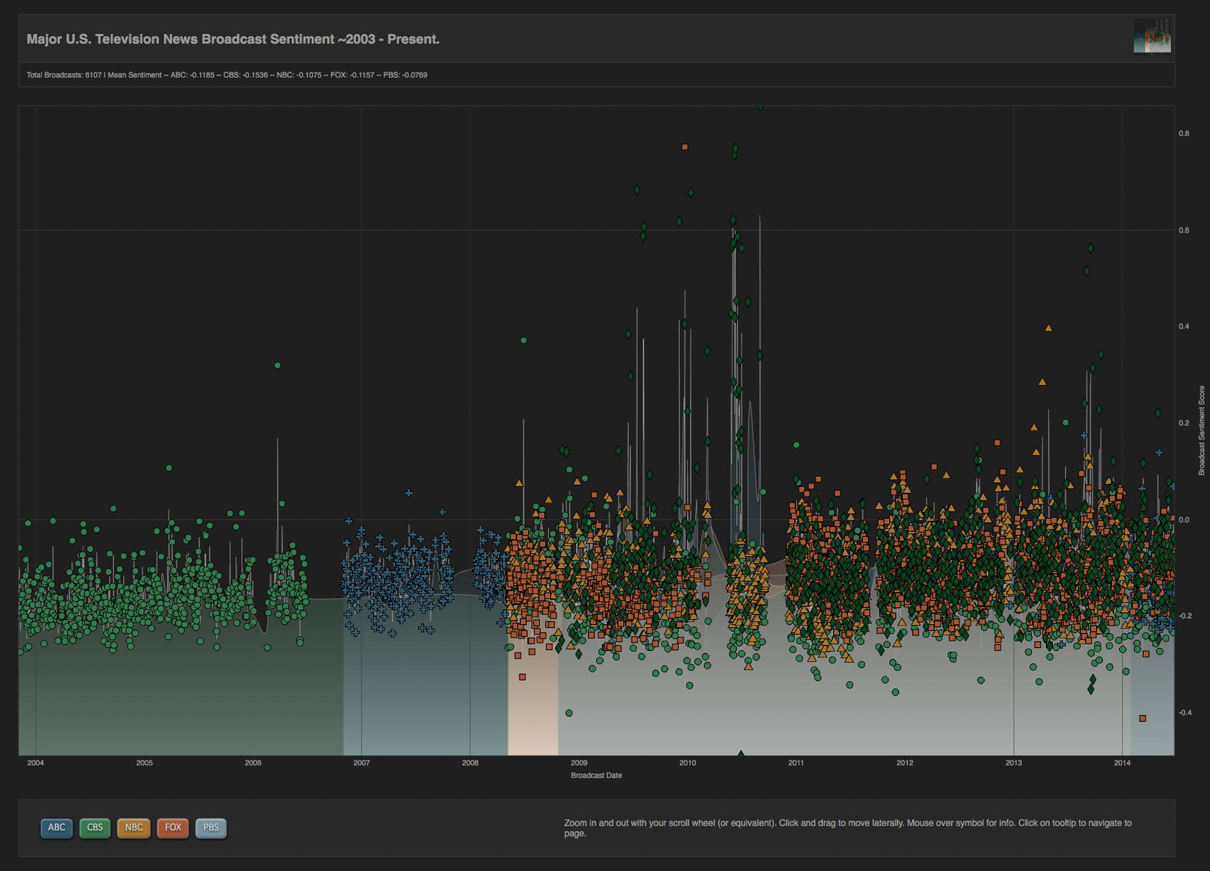Click the lone green circle above 2006 data
Viewport: 1210px width, 871px height.
(x=278, y=365)
